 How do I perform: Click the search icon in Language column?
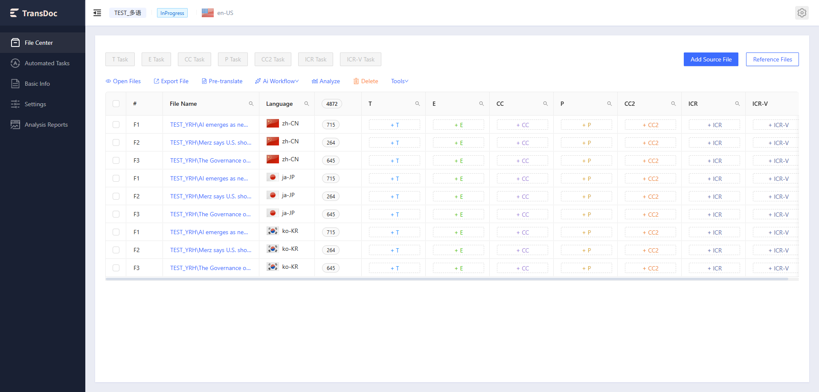point(307,104)
